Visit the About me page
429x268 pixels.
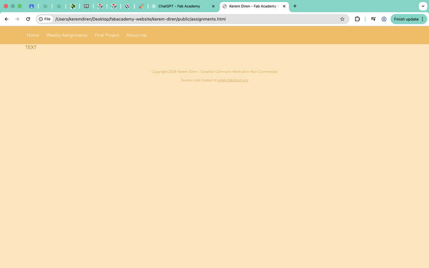[136, 35]
